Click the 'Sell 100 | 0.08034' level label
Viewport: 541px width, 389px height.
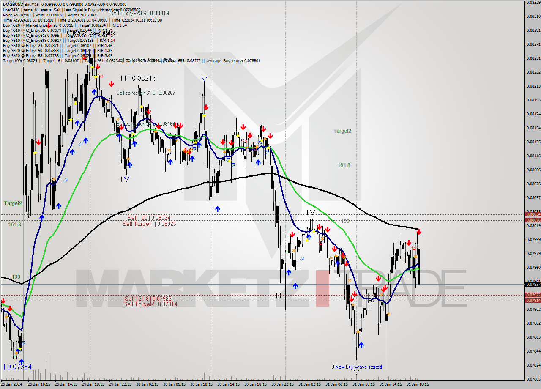tap(149, 218)
